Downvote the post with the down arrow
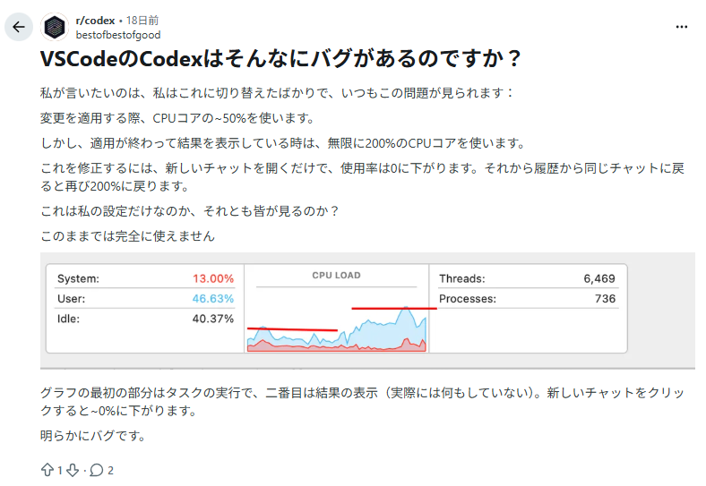The image size is (706, 486). [x=73, y=470]
